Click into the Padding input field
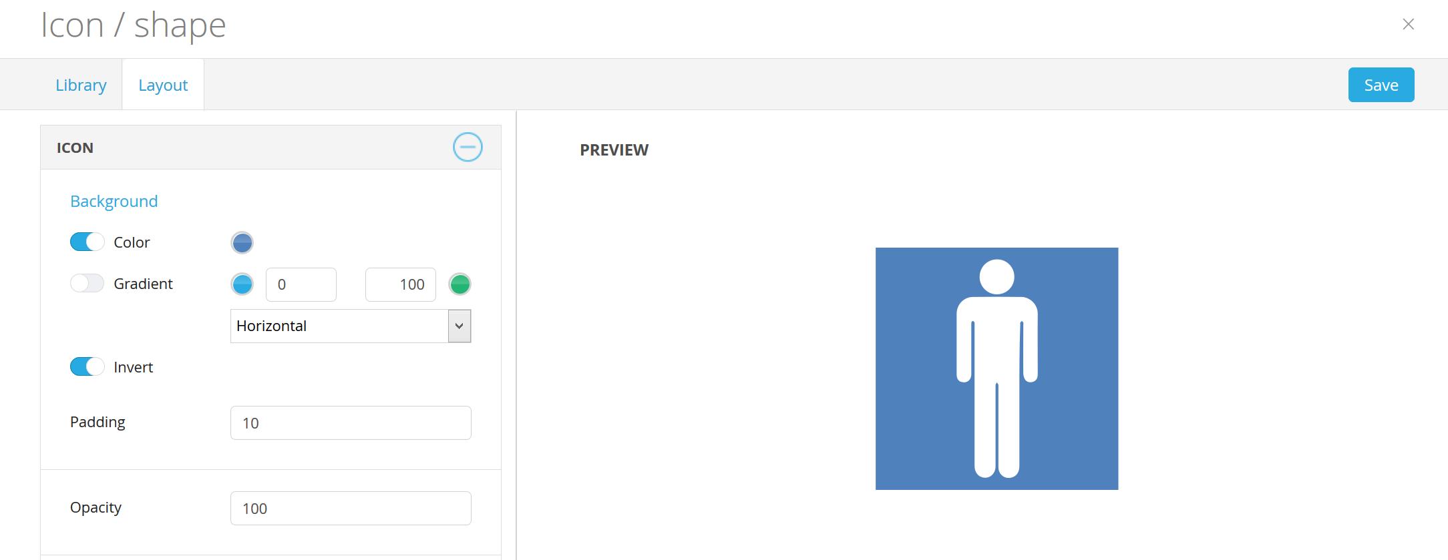Screen dimensions: 1448x560 point(350,423)
